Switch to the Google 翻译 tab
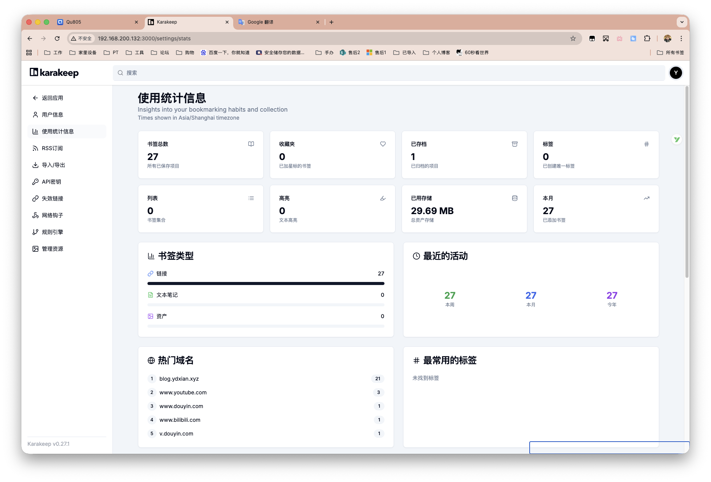 (x=261, y=22)
